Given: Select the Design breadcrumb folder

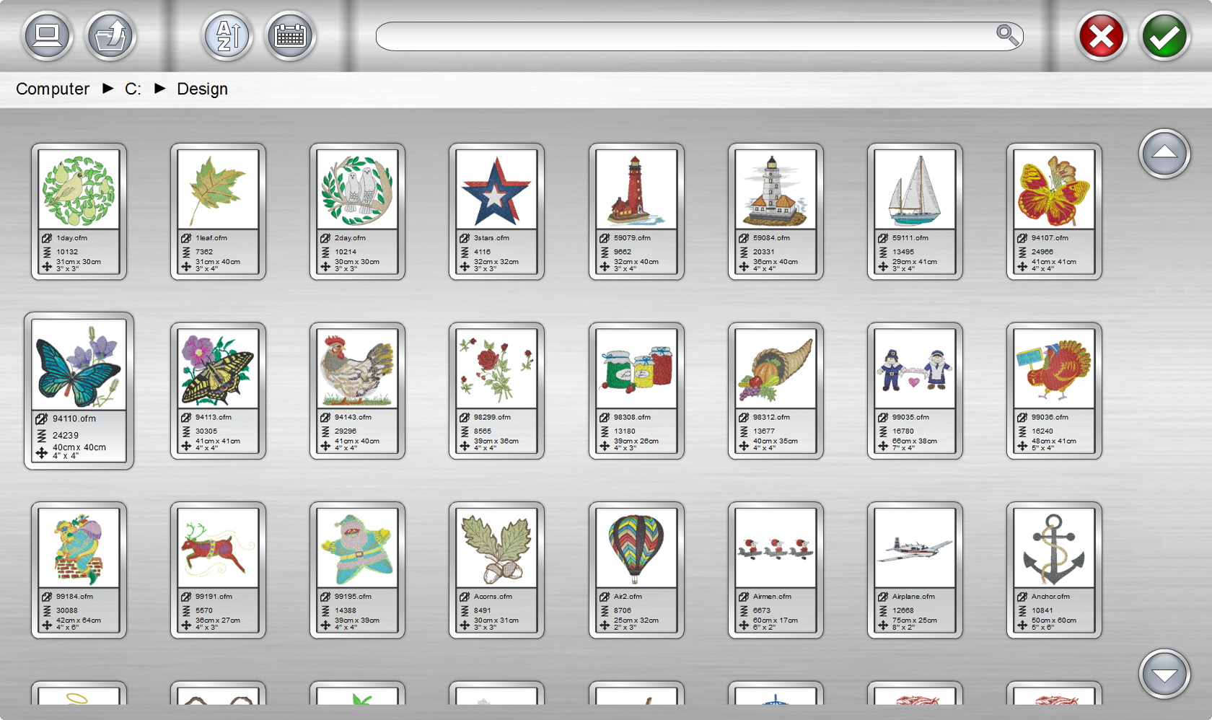Looking at the screenshot, I should [x=202, y=89].
